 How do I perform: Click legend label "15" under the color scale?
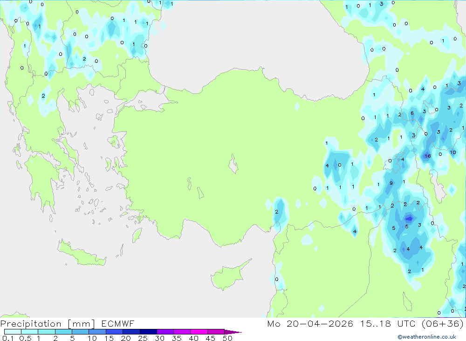pos(109,338)
